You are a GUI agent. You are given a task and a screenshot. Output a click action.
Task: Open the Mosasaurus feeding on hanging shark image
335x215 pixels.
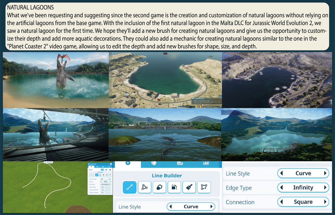point(55,135)
